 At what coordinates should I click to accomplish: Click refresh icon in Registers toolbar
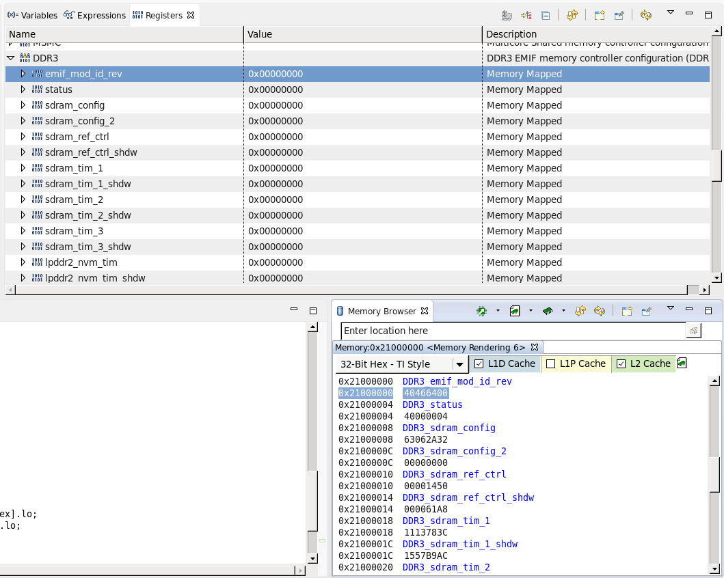645,15
